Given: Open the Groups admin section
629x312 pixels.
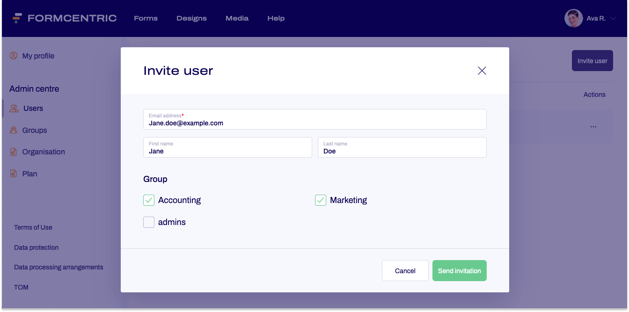Looking at the screenshot, I should click(35, 130).
